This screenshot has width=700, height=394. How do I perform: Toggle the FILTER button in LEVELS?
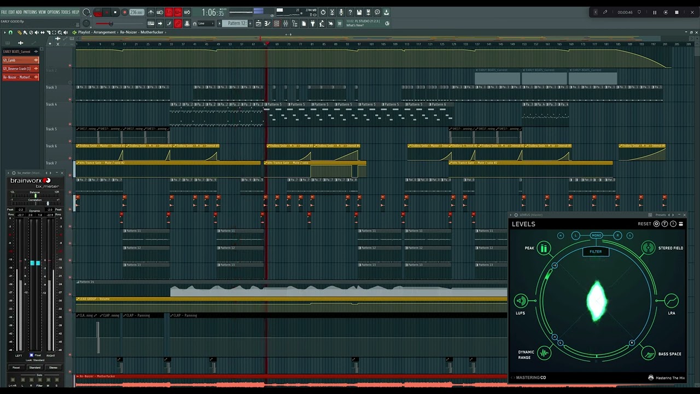pyautogui.click(x=596, y=252)
